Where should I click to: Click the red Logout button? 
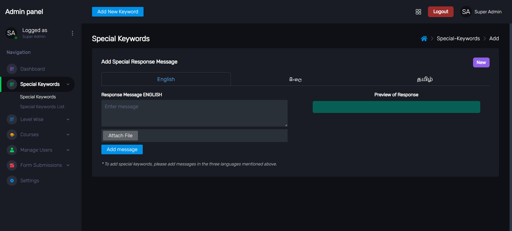[440, 12]
